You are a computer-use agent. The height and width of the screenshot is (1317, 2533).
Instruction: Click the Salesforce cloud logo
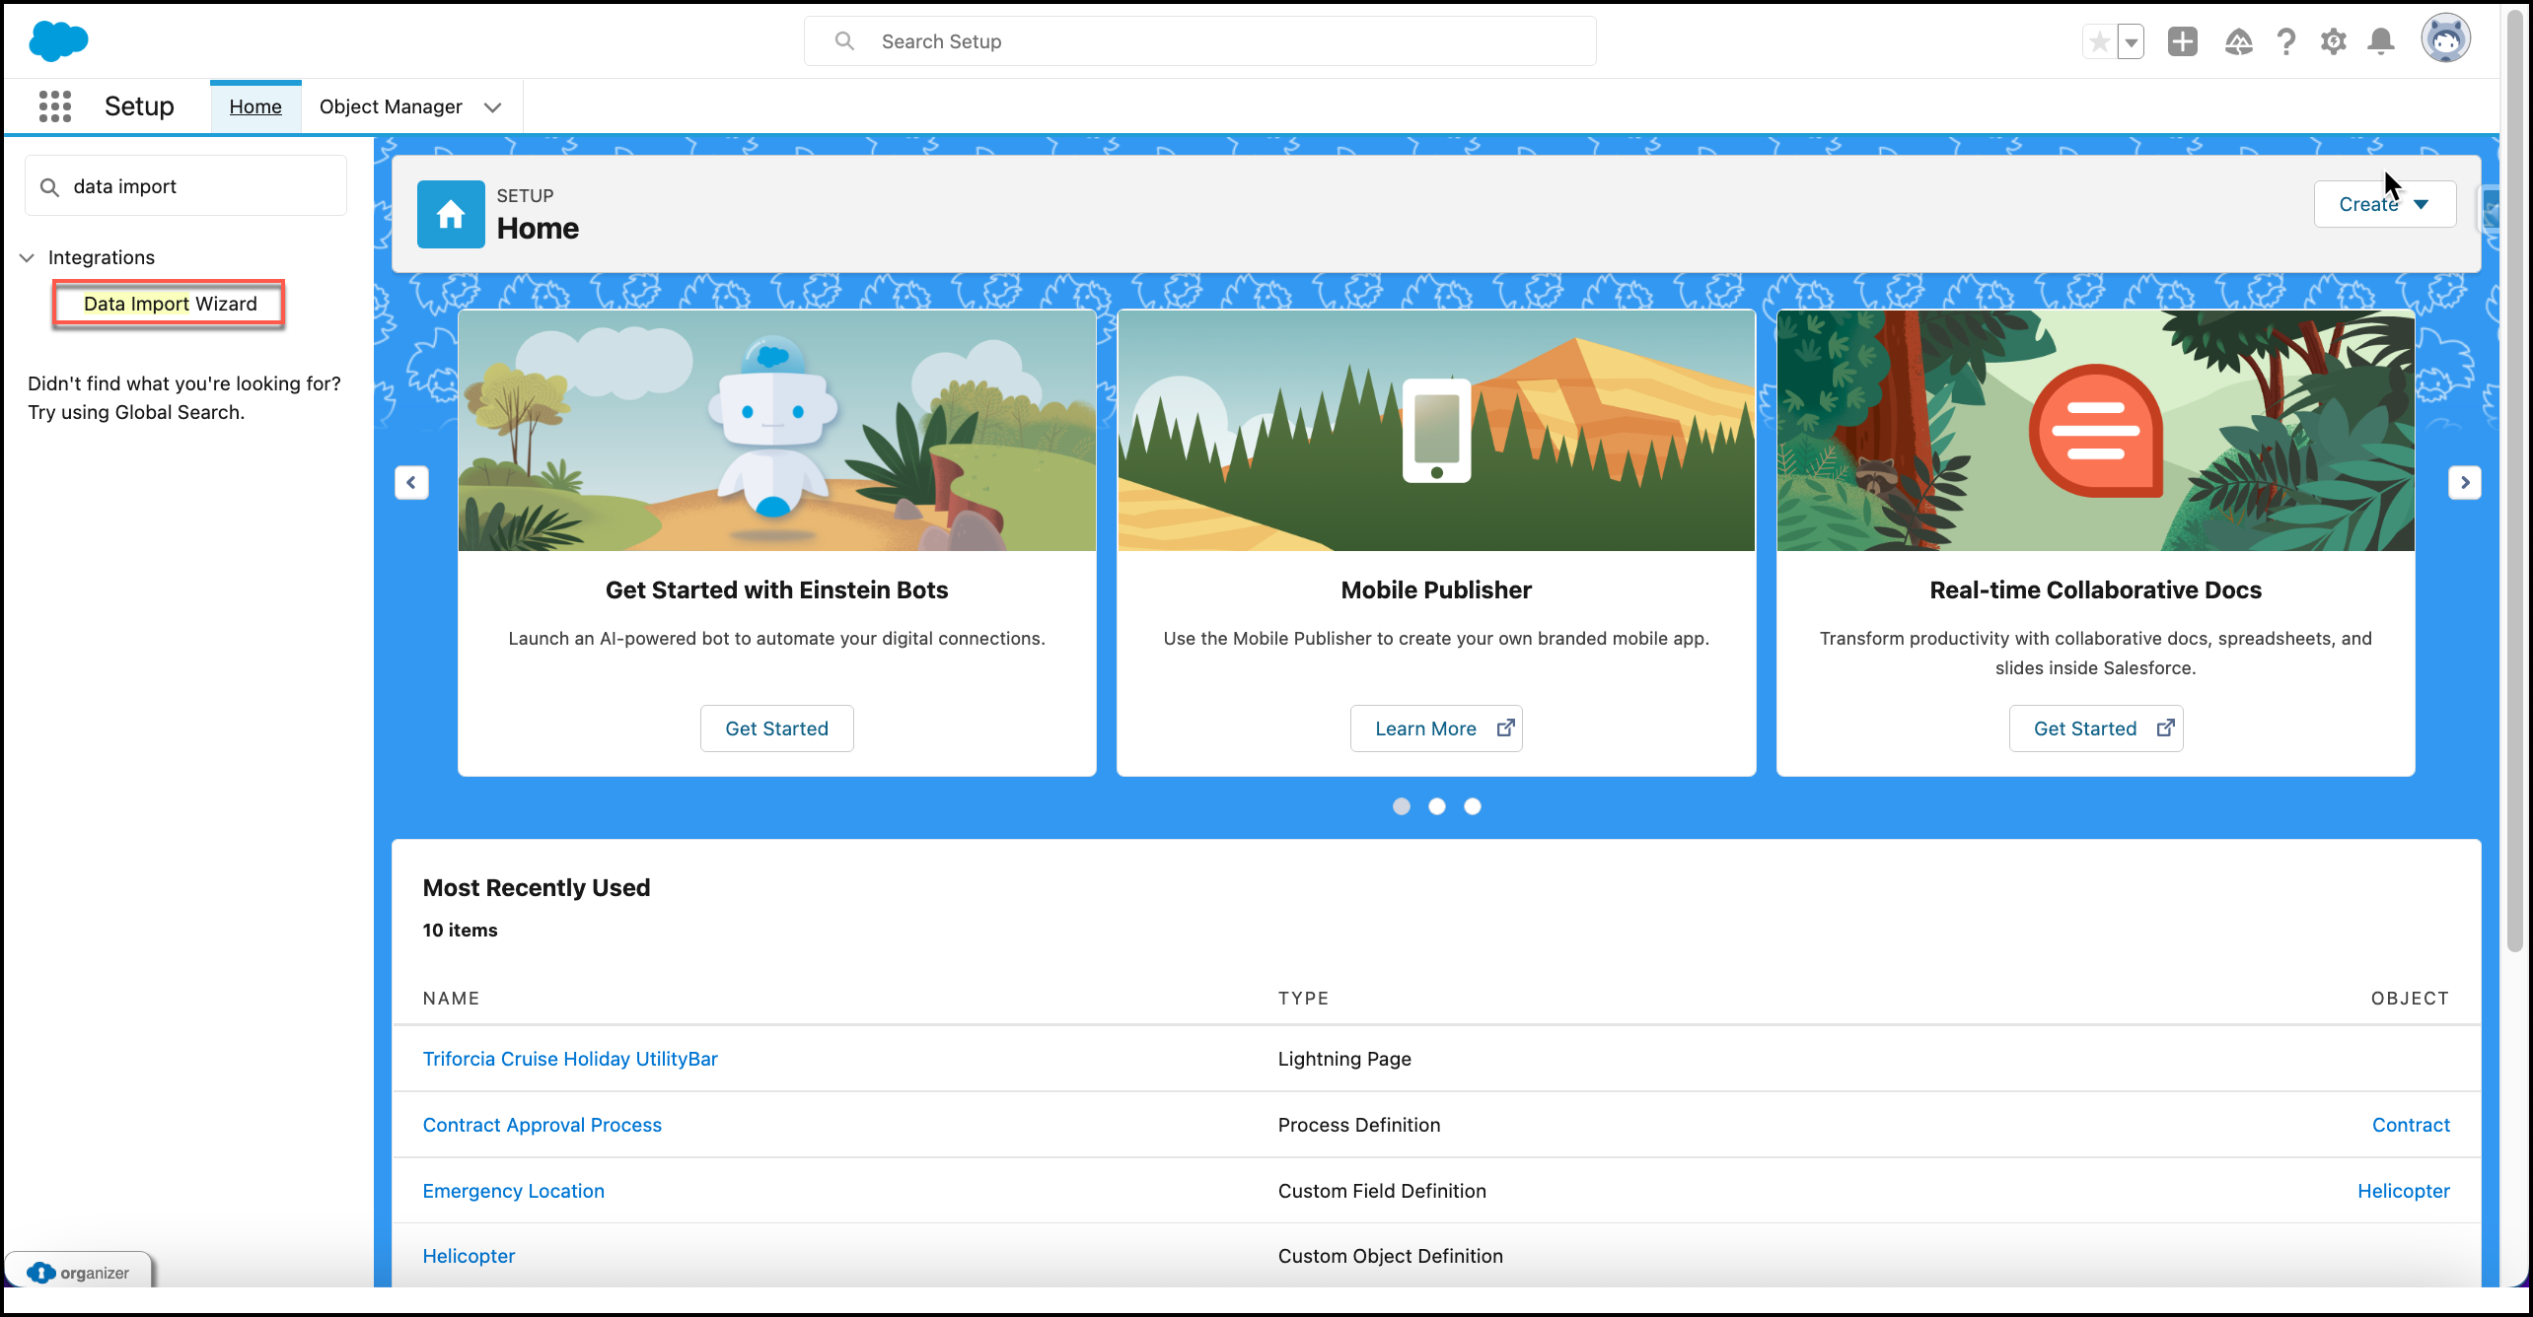point(59,41)
